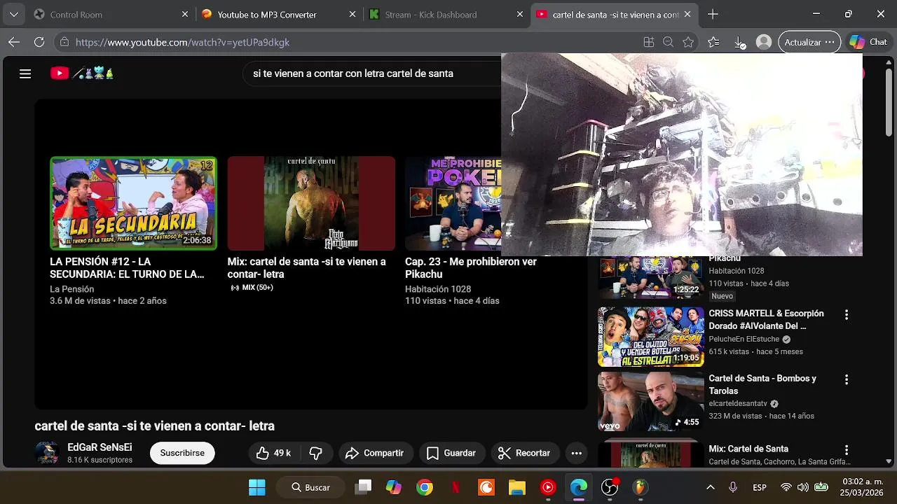Add page to favorites with star icon

point(688,42)
